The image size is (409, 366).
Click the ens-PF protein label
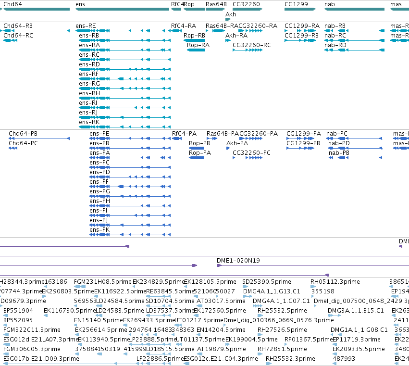(99, 182)
